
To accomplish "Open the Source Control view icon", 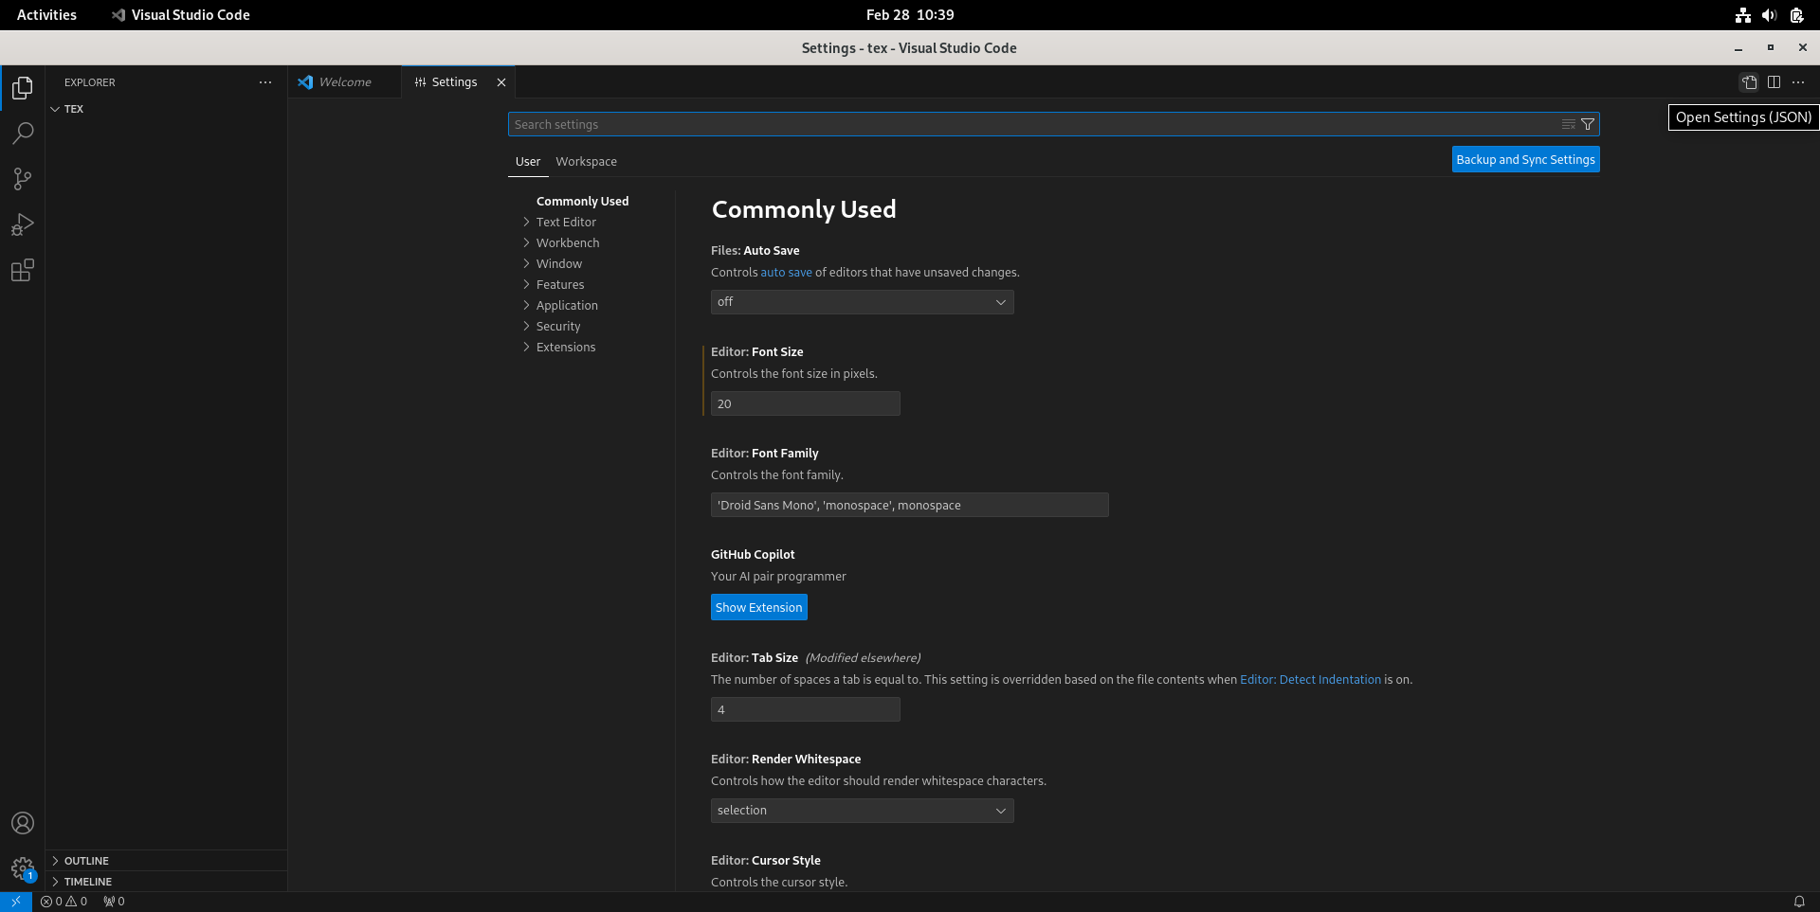I will [23, 179].
